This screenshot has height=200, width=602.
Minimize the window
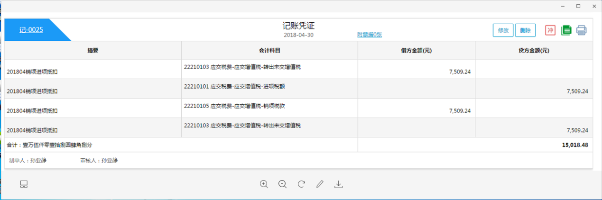[563, 6]
